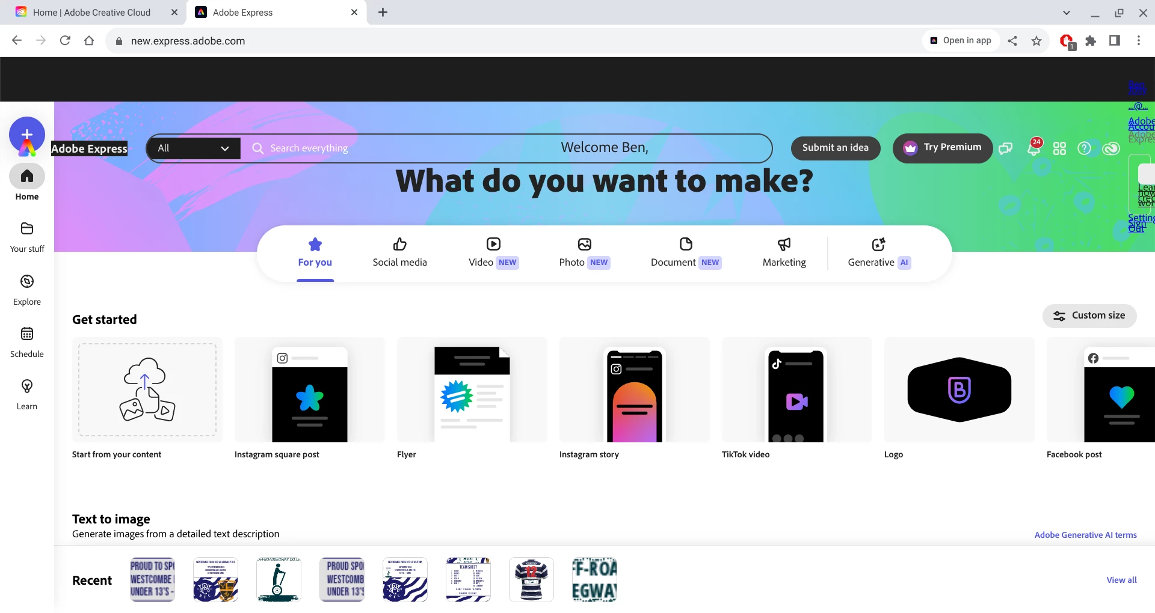Open the browser extensions puzzle icon
The width and height of the screenshot is (1155, 613).
[1091, 41]
